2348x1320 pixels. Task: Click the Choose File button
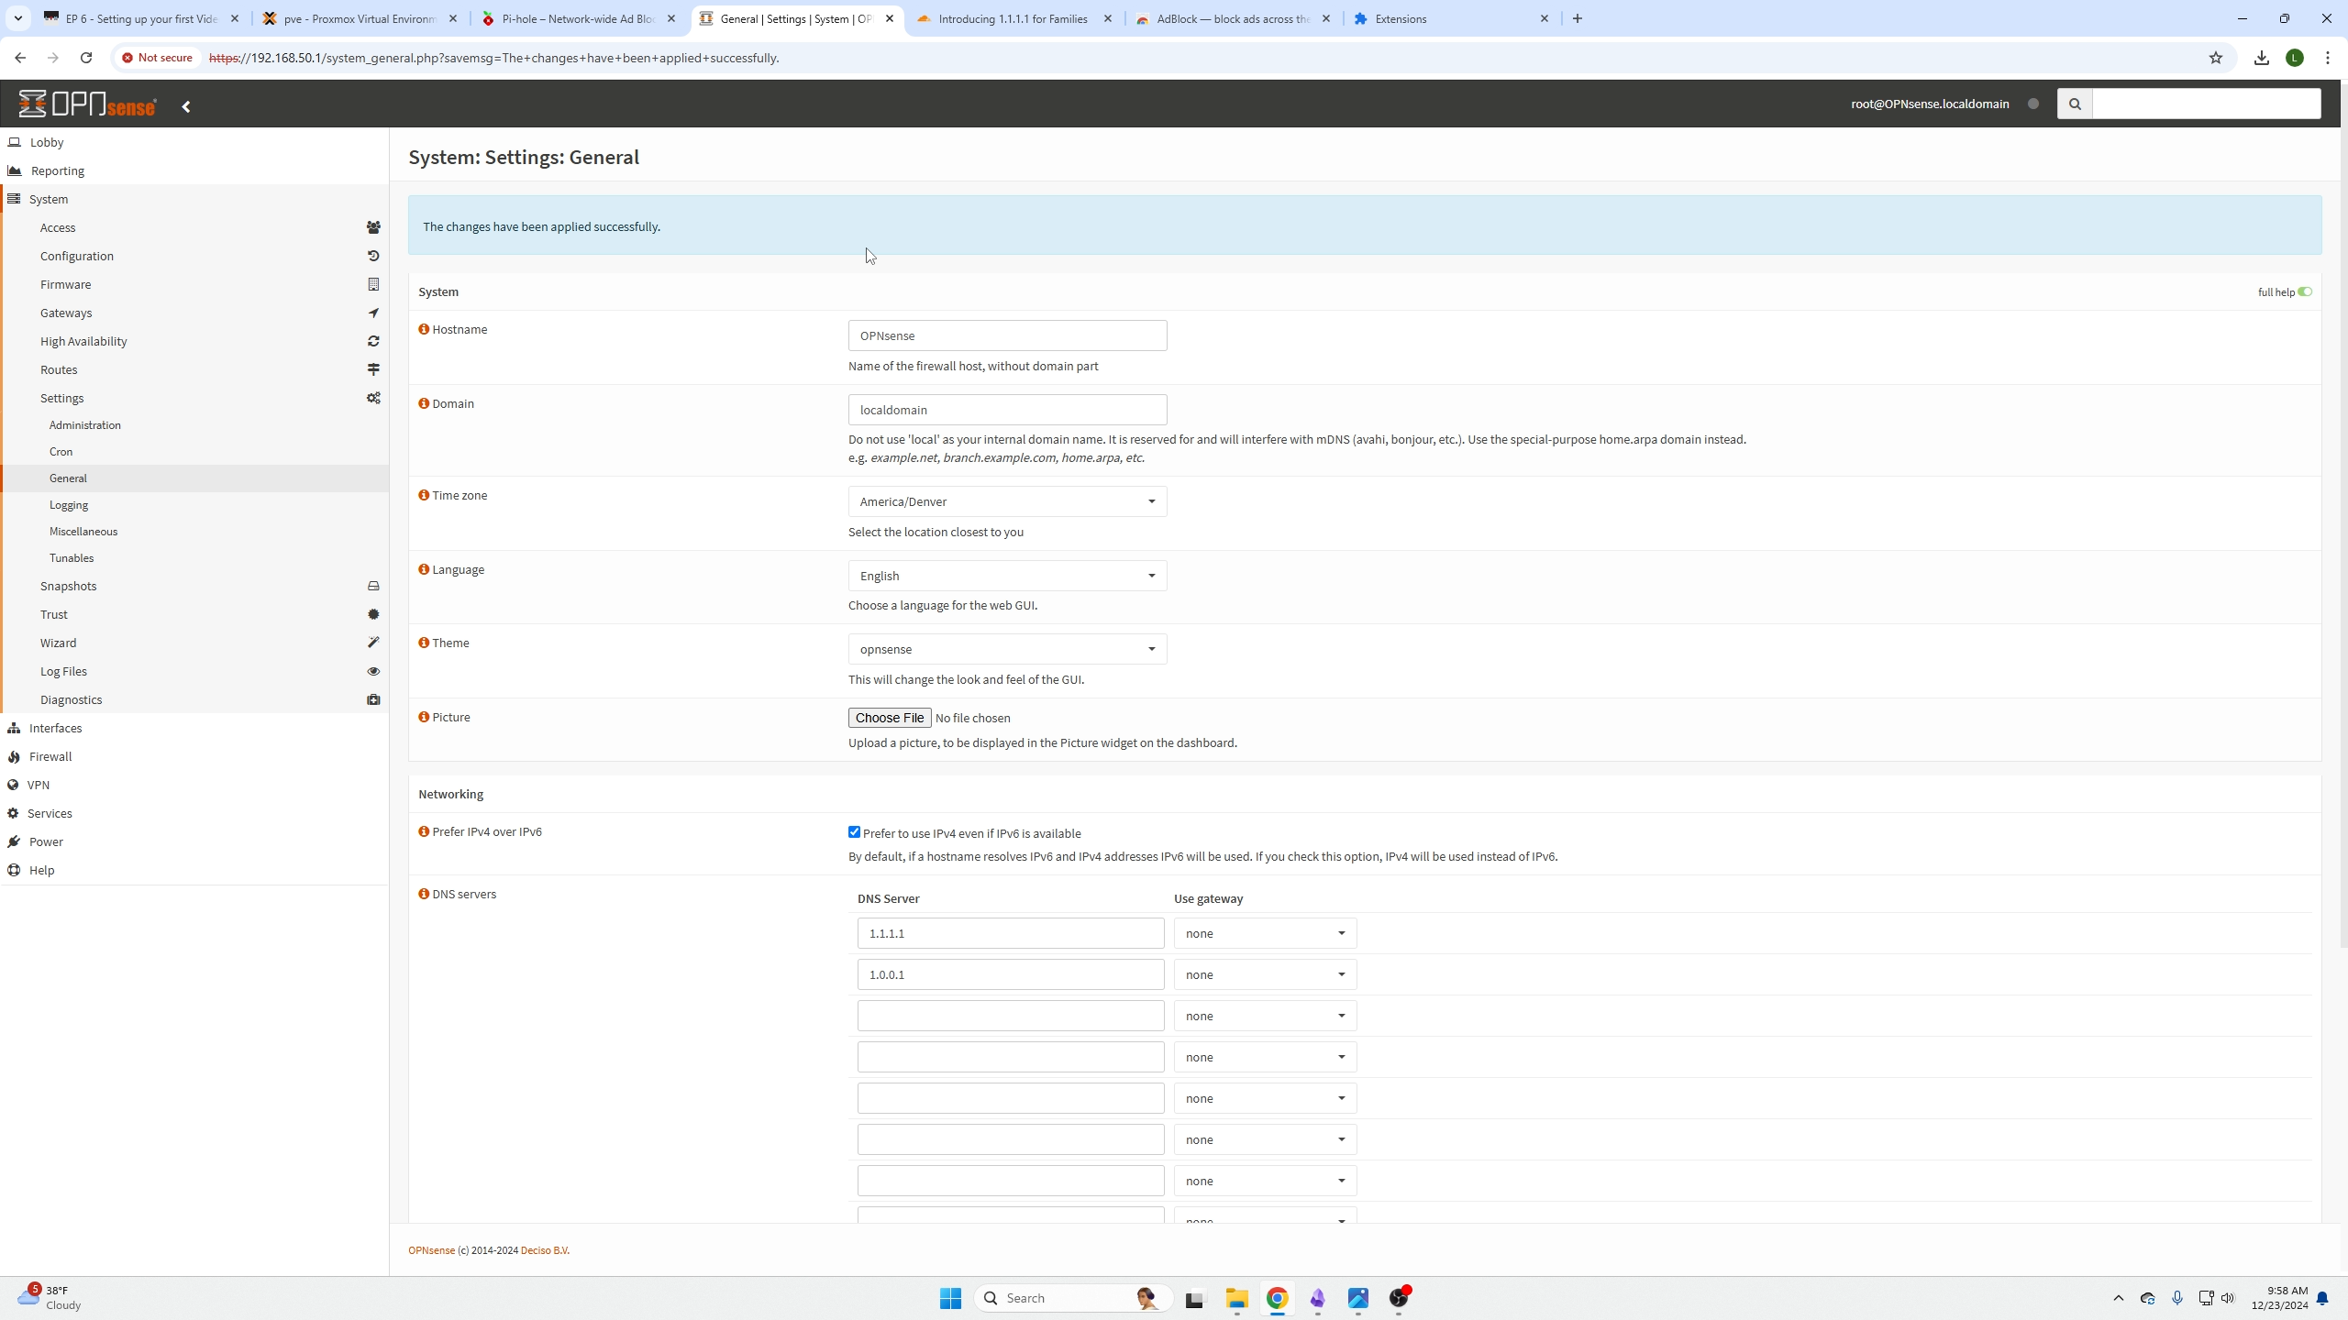coord(889,718)
